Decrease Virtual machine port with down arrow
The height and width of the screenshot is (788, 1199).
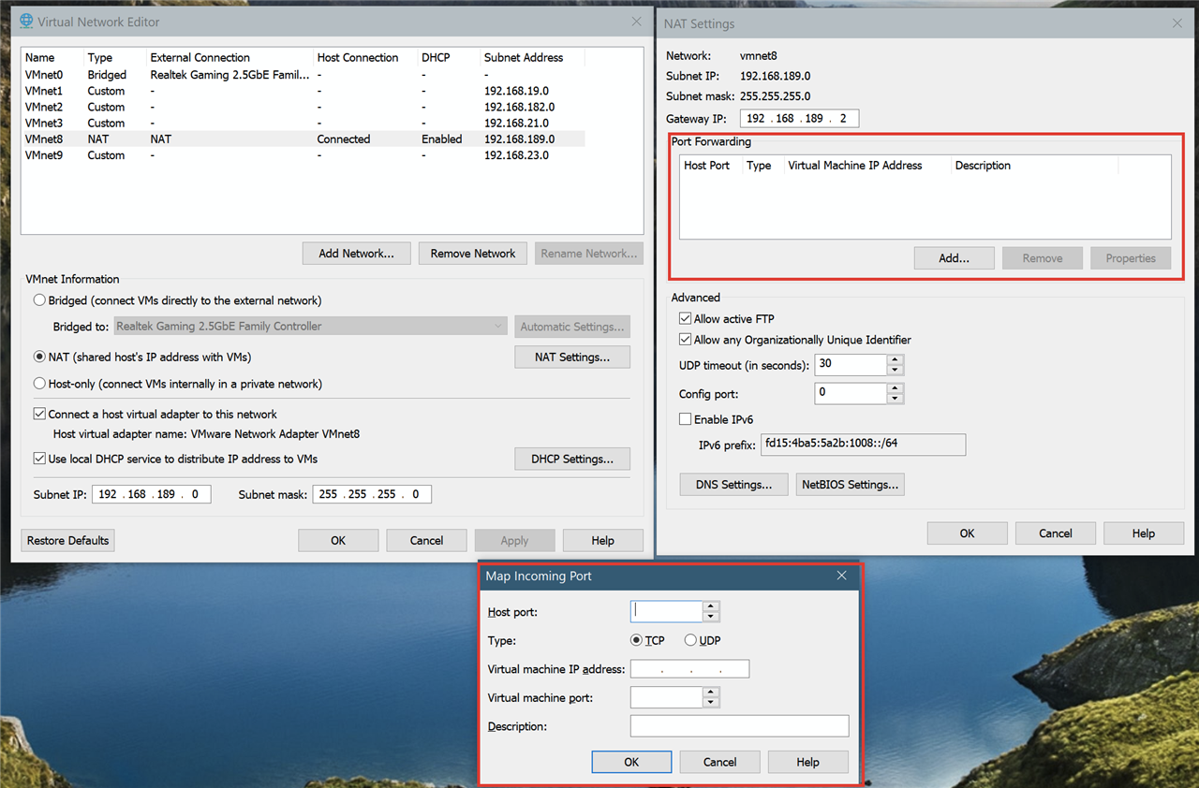[711, 703]
